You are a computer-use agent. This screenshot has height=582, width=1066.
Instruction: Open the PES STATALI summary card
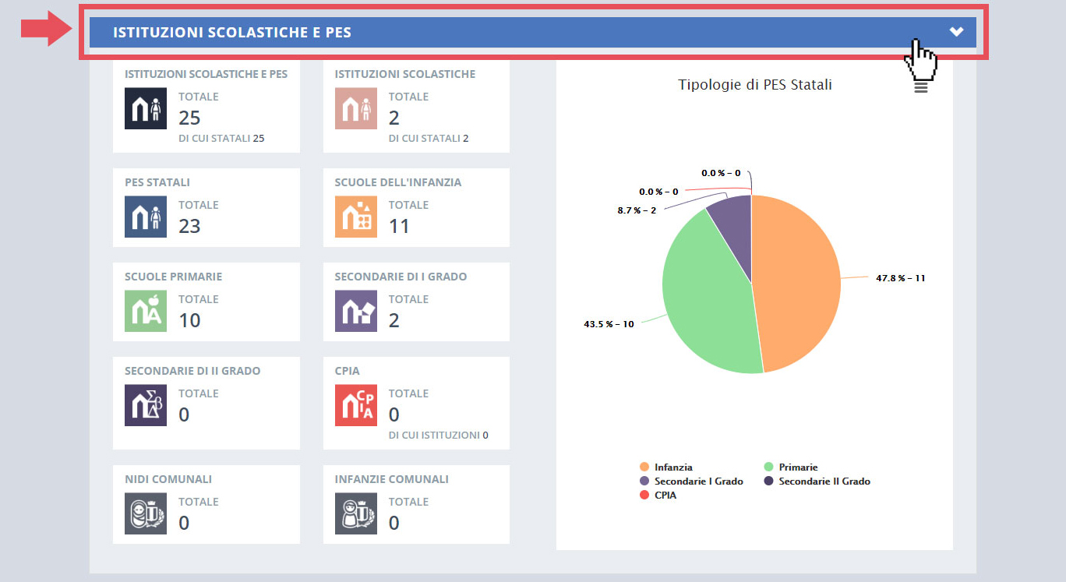coord(206,207)
